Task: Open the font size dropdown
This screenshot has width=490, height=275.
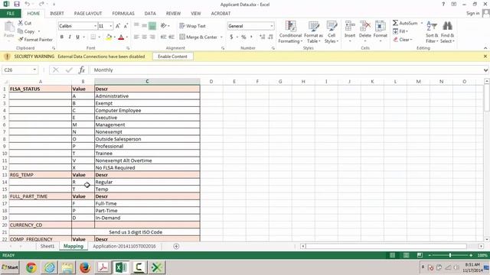Action: 110,26
